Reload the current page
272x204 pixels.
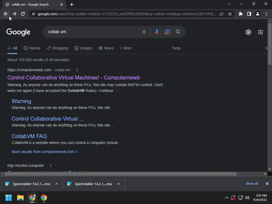(23, 14)
